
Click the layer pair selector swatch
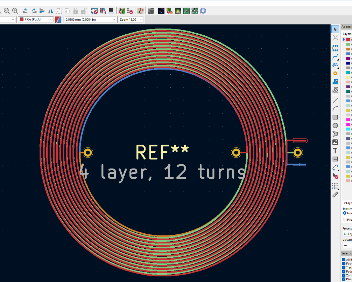pos(58,20)
